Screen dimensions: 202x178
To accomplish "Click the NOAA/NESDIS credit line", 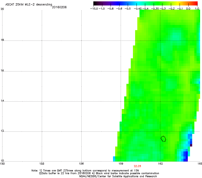I will coord(118,176).
